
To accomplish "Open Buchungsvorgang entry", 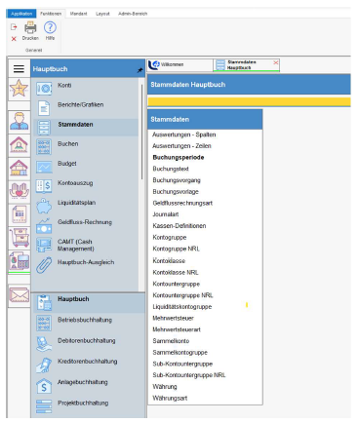I will 177,180.
